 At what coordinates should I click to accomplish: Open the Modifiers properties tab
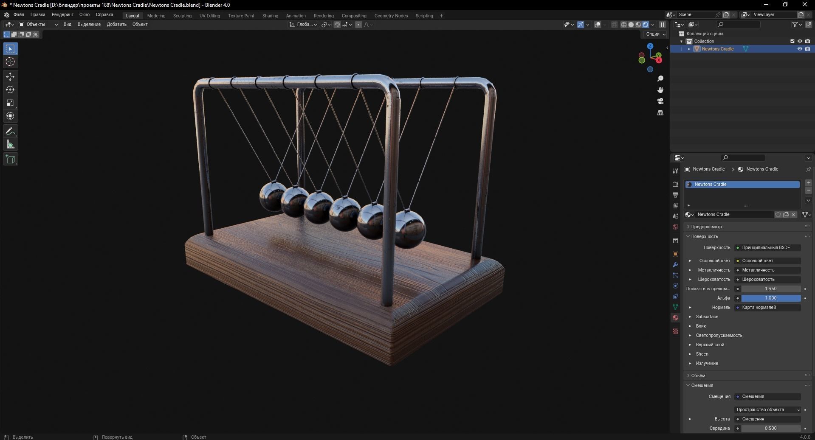[675, 264]
